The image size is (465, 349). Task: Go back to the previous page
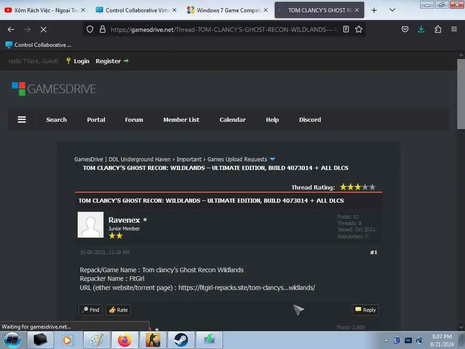pyautogui.click(x=11, y=30)
